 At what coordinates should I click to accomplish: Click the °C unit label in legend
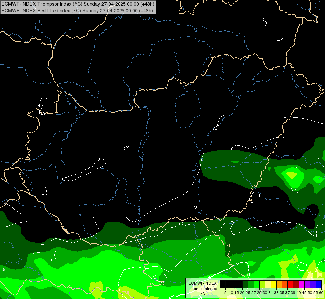pyautogui.click(x=203, y=294)
